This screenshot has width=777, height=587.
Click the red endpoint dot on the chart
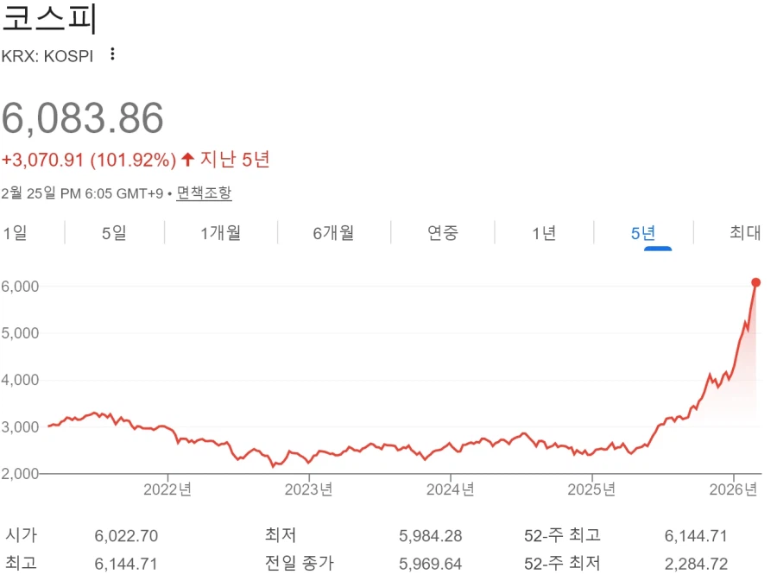pos(757,281)
